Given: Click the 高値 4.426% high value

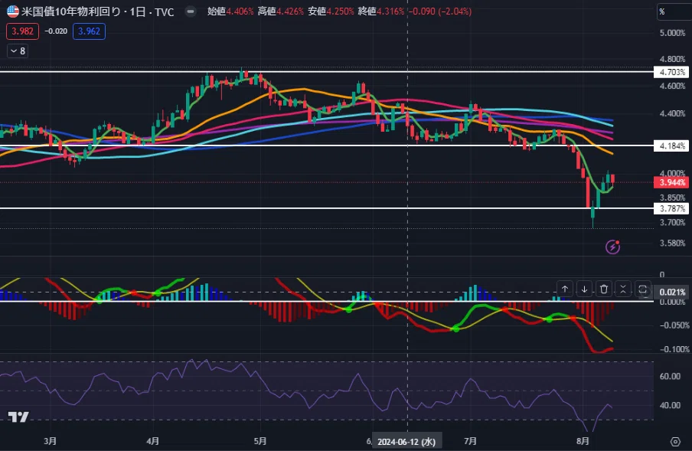Looking at the screenshot, I should tap(281, 11).
